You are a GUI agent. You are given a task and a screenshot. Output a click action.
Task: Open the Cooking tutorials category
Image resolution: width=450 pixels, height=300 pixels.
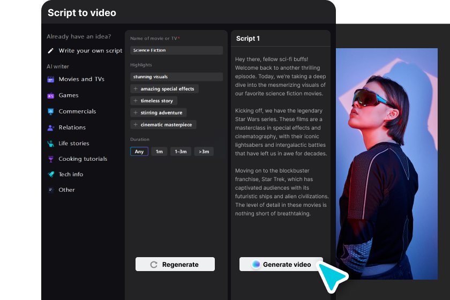tap(78, 159)
